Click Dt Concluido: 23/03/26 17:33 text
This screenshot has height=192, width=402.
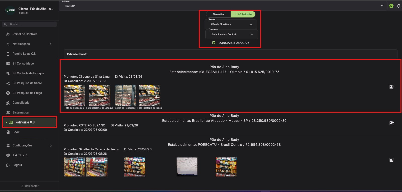pyautogui.click(x=85, y=81)
